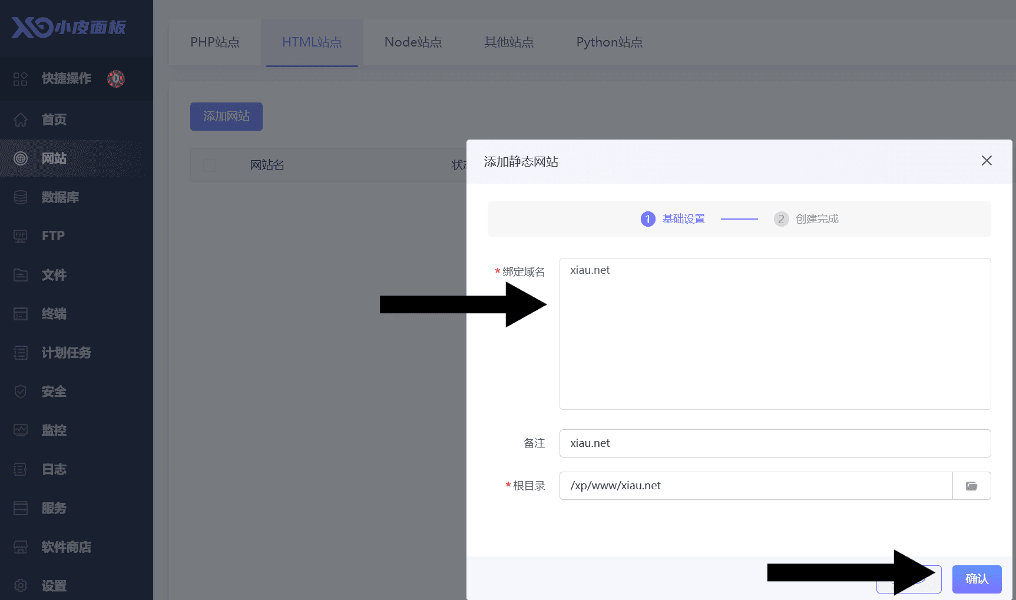Open the software store sidebar icon
1016x600 pixels.
pyautogui.click(x=21, y=547)
